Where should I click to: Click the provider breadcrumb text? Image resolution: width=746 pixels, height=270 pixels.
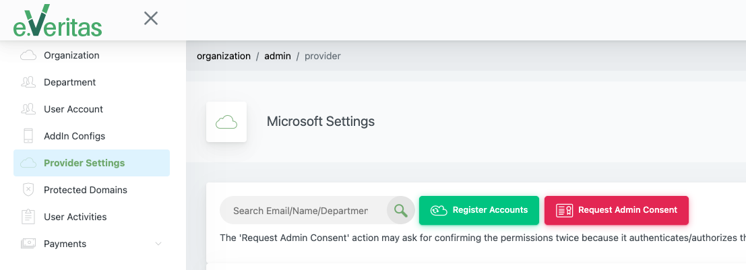(323, 56)
